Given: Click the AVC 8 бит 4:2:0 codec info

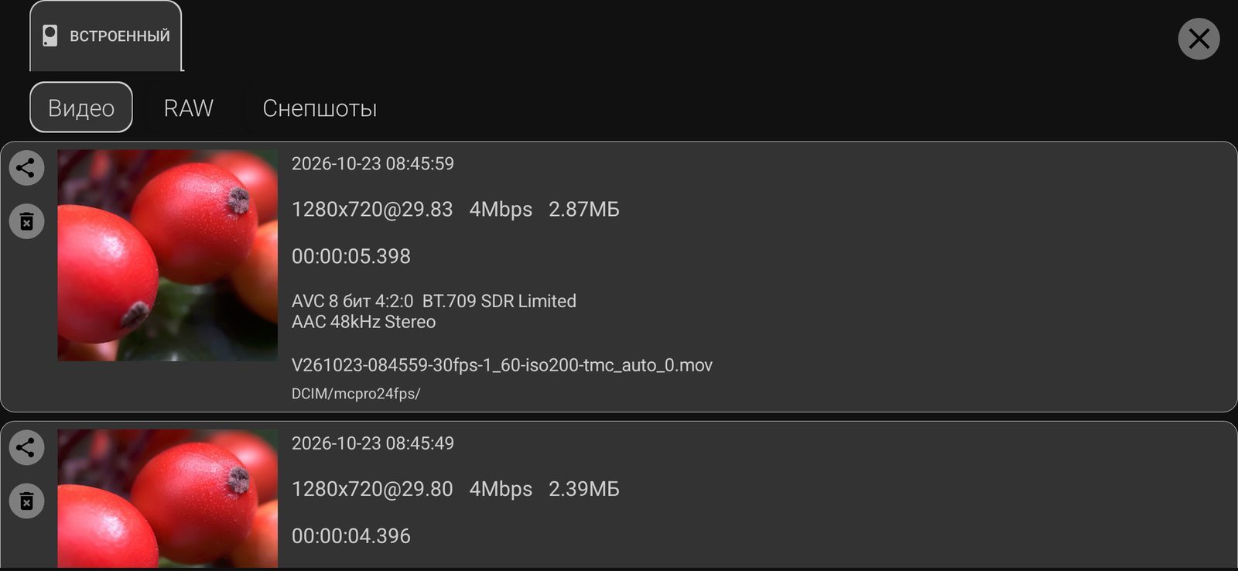Looking at the screenshot, I should [353, 301].
